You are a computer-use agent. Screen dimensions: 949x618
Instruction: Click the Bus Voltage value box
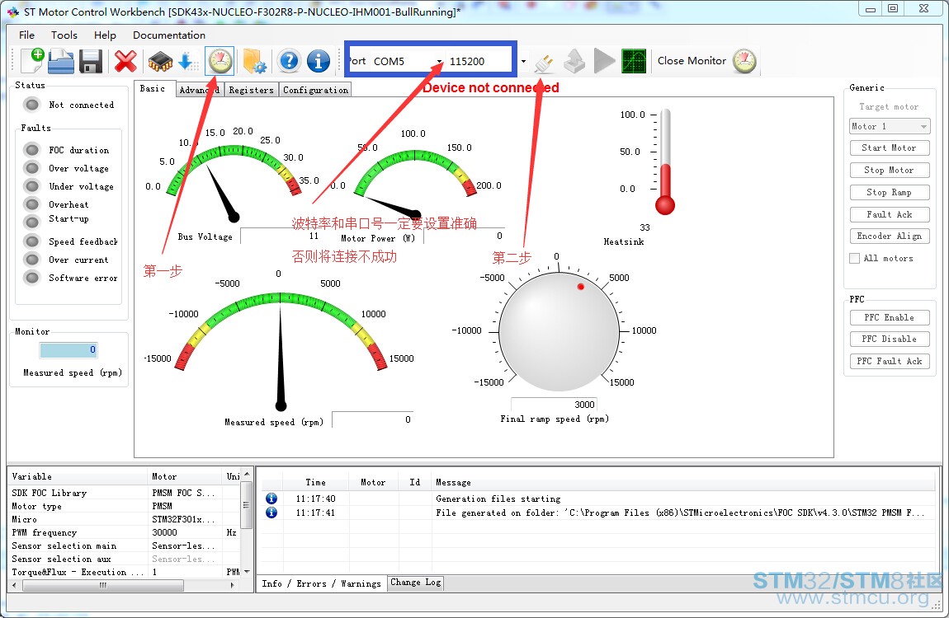(281, 236)
